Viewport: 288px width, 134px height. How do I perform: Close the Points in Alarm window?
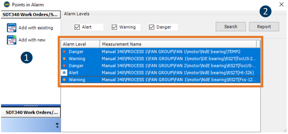point(281,5)
